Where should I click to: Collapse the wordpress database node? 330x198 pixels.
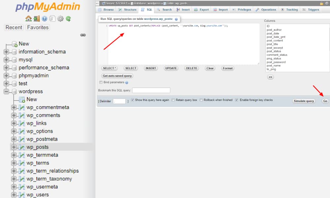coord(6,91)
